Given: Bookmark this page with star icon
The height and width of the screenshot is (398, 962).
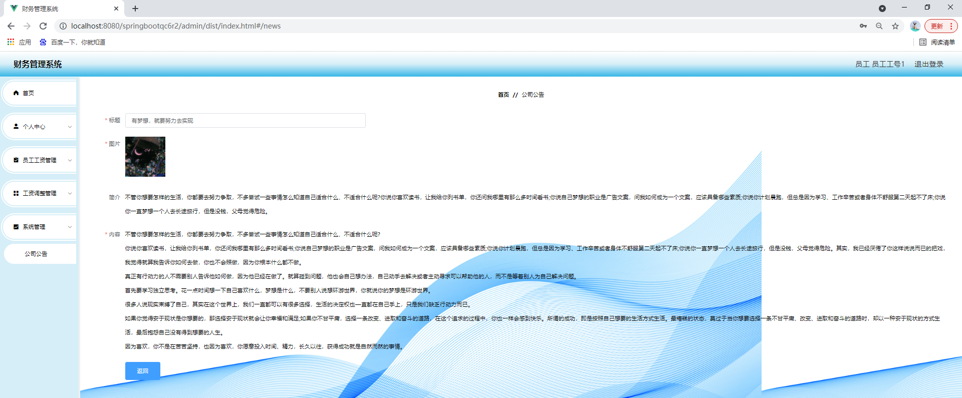Looking at the screenshot, I should coord(895,26).
